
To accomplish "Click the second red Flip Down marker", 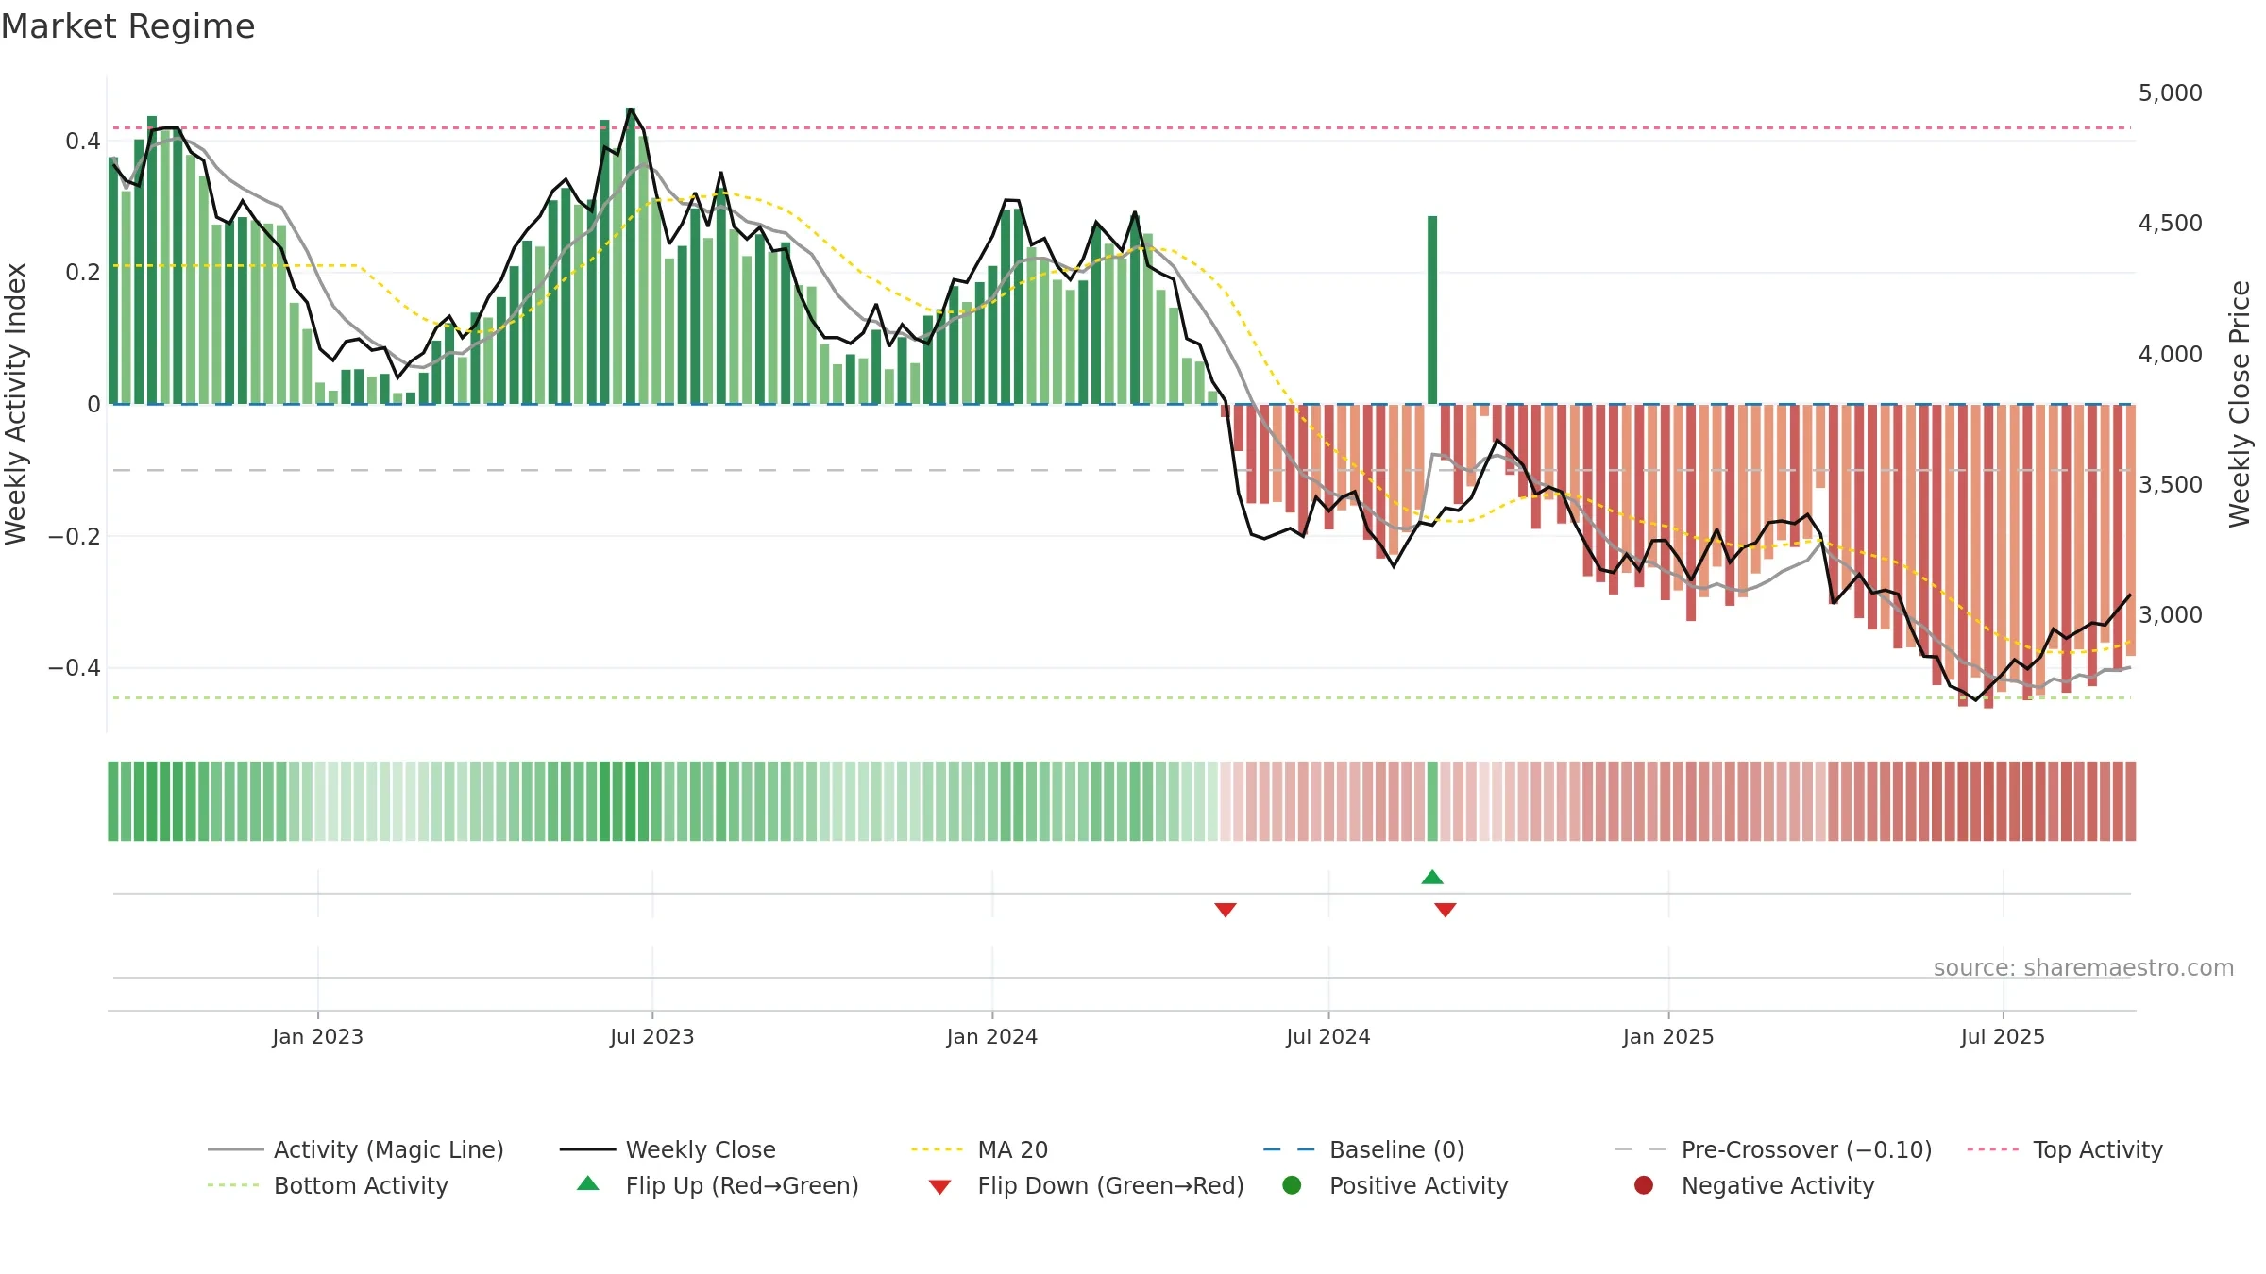I will pos(1446,910).
